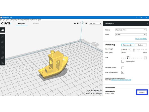Viewport: 149px width, 112px height.
Task: Click the Infill slider handle at 30%
Action: click(x=128, y=58)
